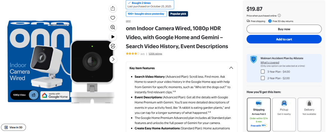Viewport: 327px width, 132px height.
Task: Open What's covered link
Action: (x=270, y=62)
